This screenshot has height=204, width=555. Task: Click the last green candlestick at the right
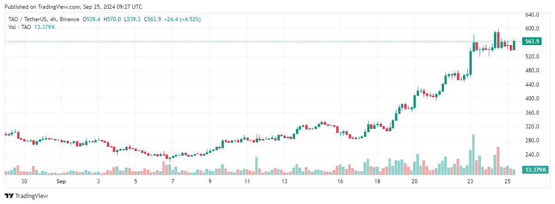point(514,45)
